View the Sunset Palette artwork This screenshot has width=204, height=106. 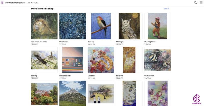click(x=73, y=60)
